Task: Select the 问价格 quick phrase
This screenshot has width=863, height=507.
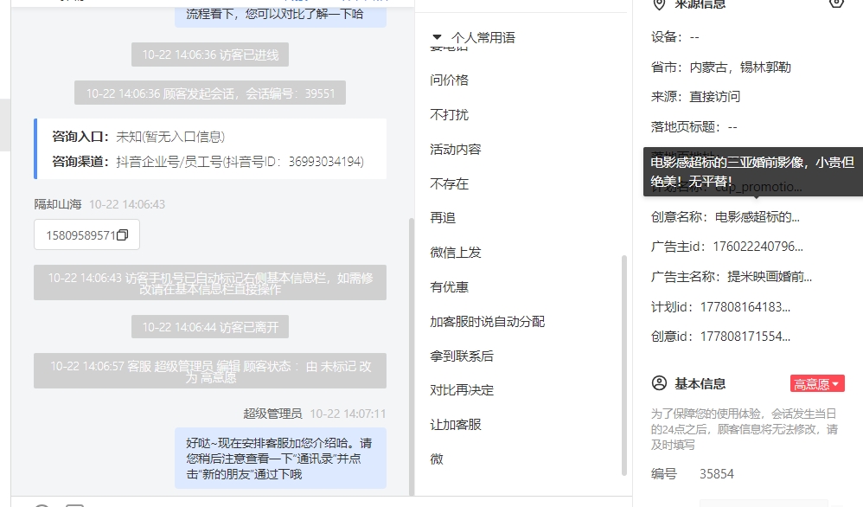Action: (x=449, y=80)
